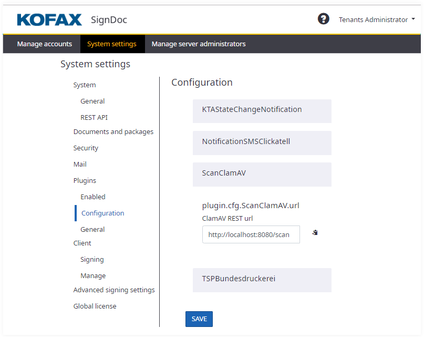Open Mail settings in sidebar
This screenshot has width=424, height=338.
click(x=80, y=165)
